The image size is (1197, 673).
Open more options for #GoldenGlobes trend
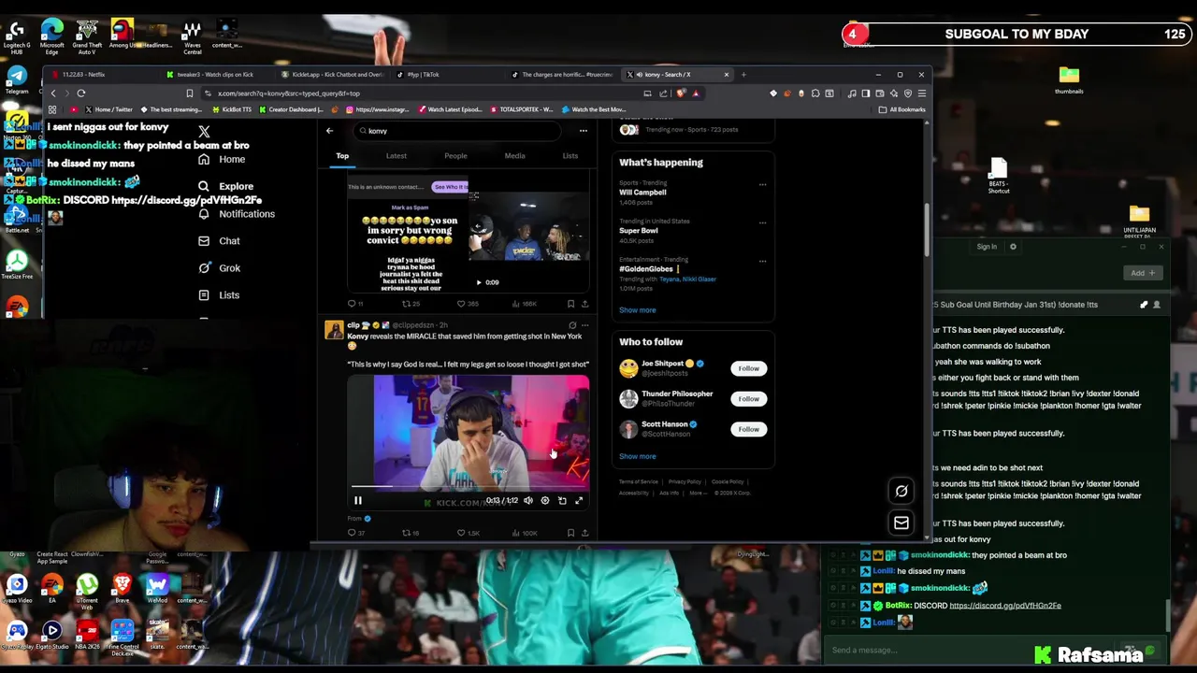coord(762,261)
